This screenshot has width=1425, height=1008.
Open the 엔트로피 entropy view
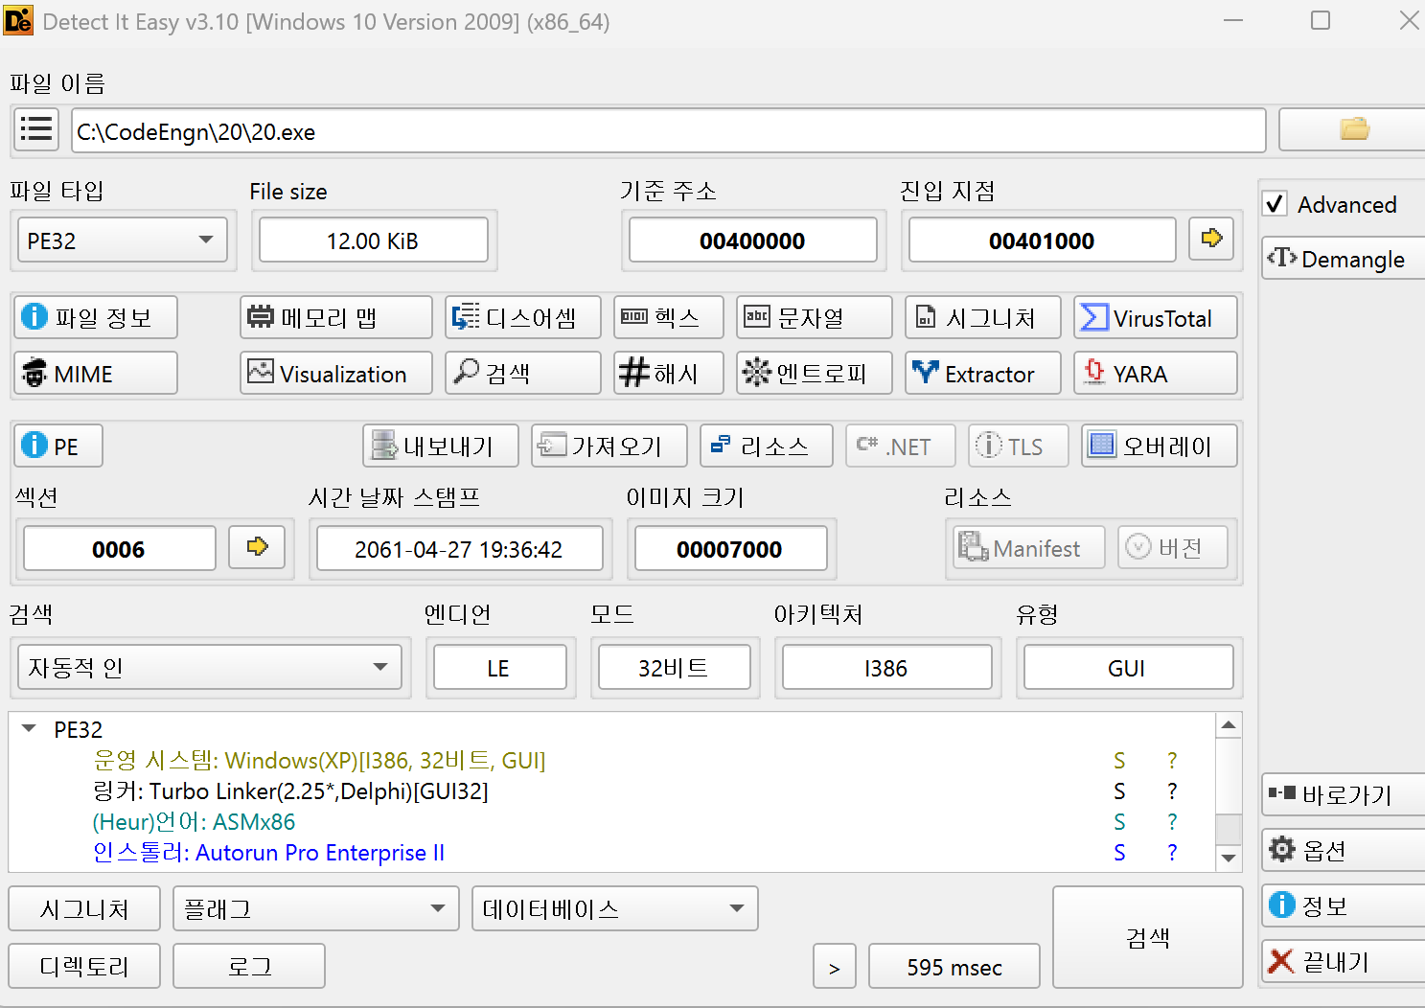(x=815, y=373)
